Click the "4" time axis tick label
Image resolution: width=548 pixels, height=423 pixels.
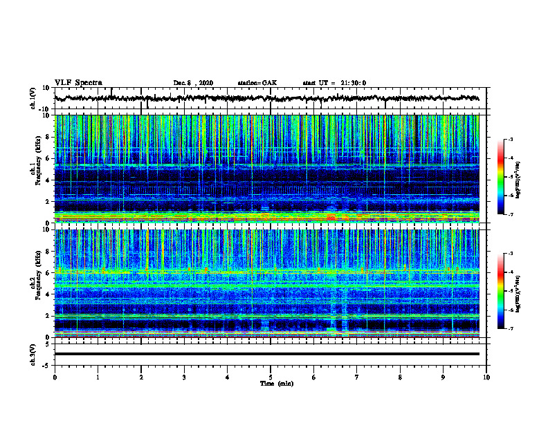(x=228, y=377)
